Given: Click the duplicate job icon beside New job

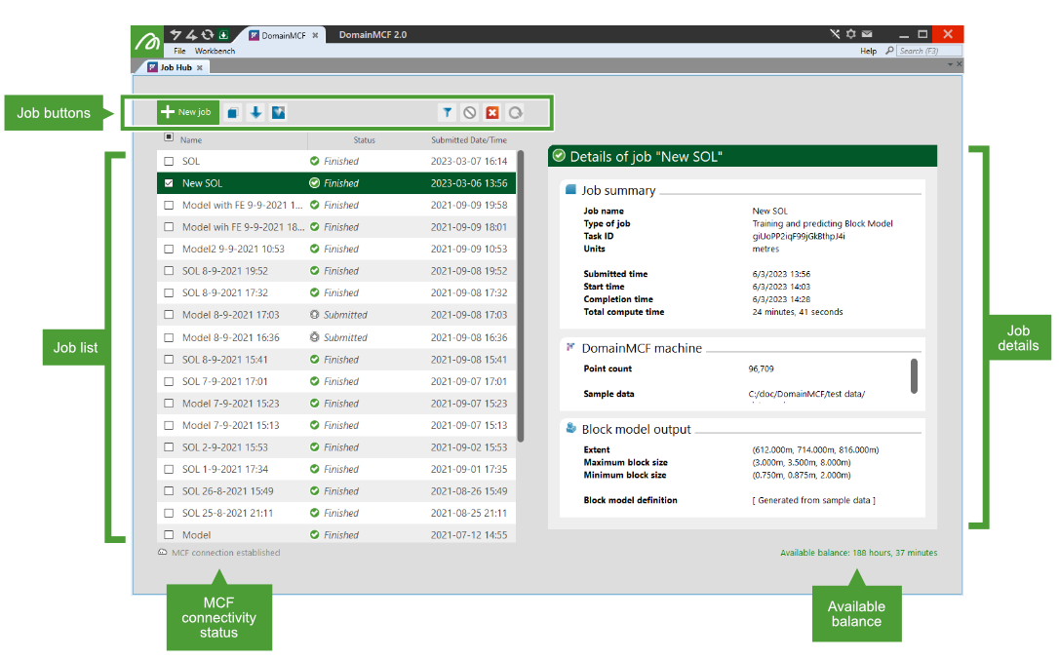Looking at the screenshot, I should [233, 113].
